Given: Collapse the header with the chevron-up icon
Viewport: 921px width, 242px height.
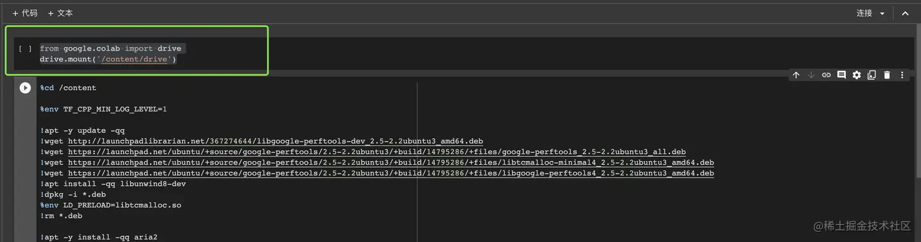Looking at the screenshot, I should [905, 13].
